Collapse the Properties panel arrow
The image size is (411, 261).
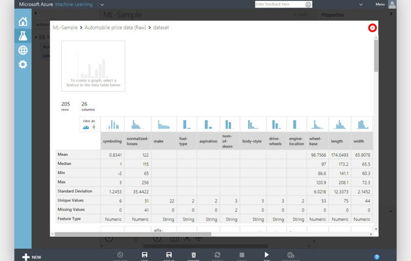click(391, 14)
